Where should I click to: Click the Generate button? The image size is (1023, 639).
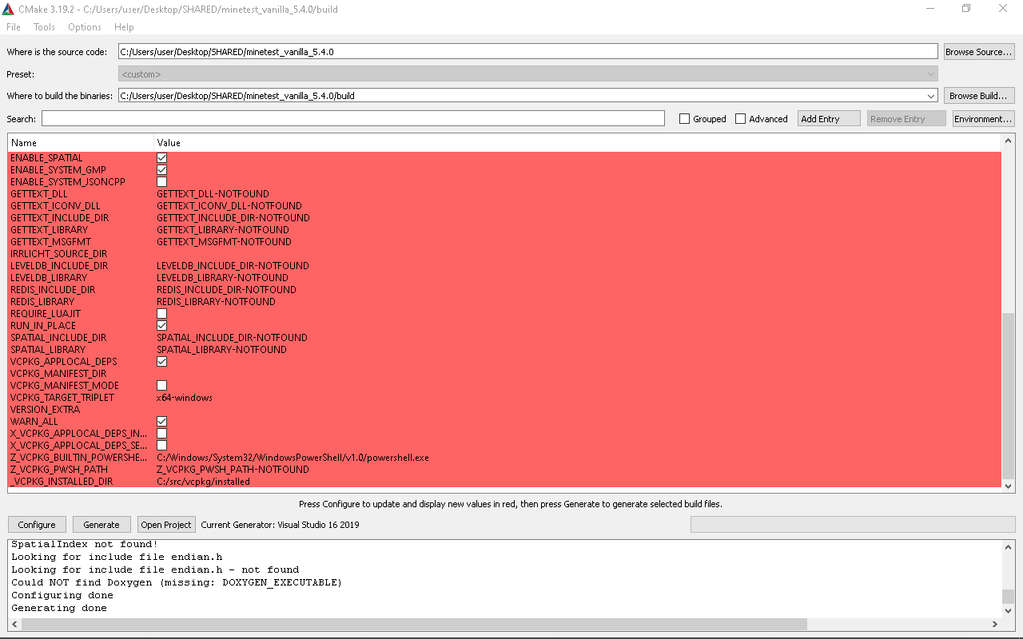click(102, 525)
